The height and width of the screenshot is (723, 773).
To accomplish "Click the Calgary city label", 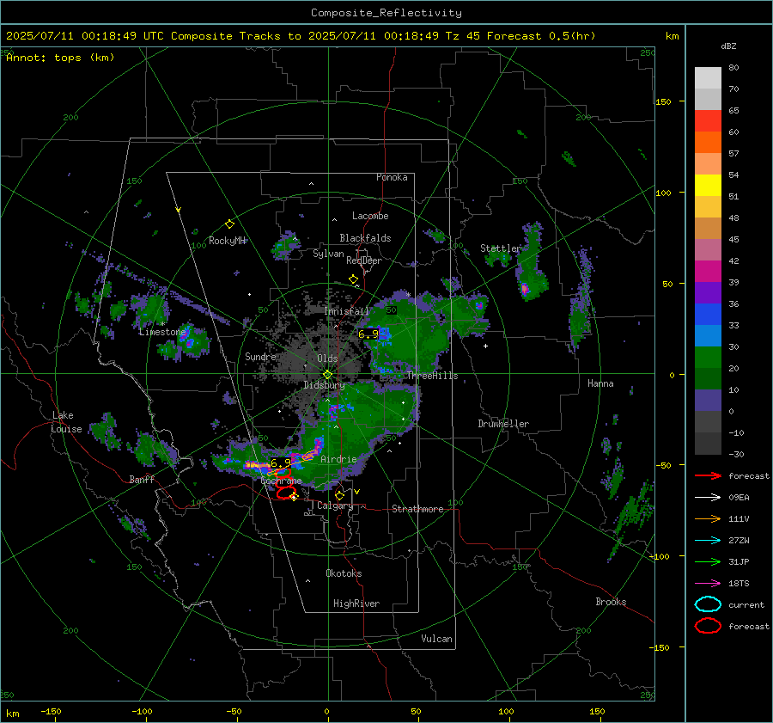I will [335, 505].
